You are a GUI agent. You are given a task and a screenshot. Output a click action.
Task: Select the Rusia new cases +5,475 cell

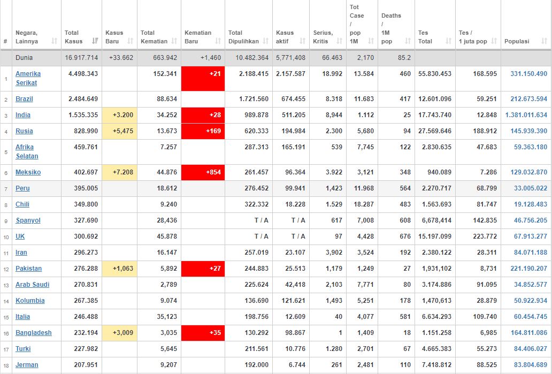tap(120, 132)
